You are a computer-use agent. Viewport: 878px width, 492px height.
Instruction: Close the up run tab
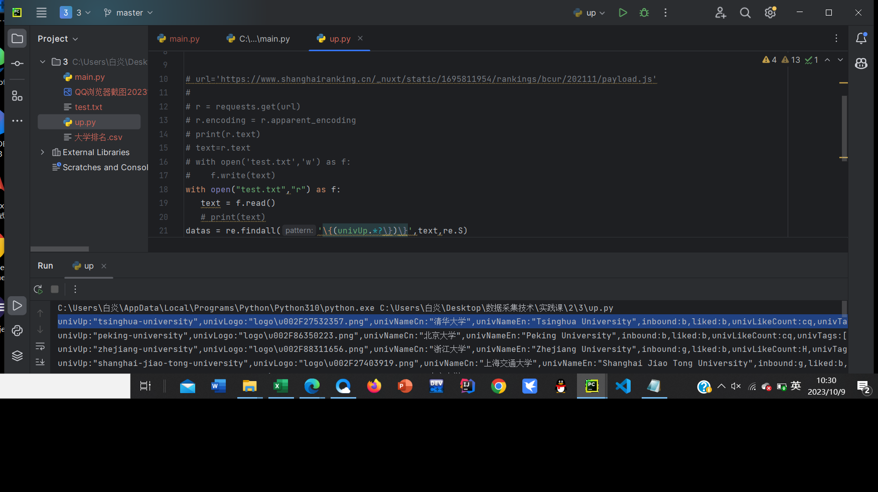(x=104, y=266)
